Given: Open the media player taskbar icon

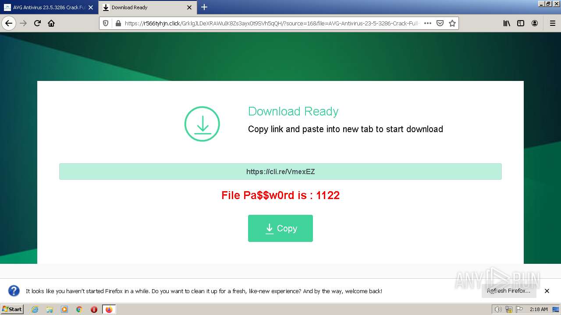Looking at the screenshot, I should pyautogui.click(x=64, y=309).
